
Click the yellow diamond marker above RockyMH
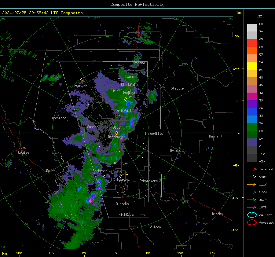click(82, 80)
